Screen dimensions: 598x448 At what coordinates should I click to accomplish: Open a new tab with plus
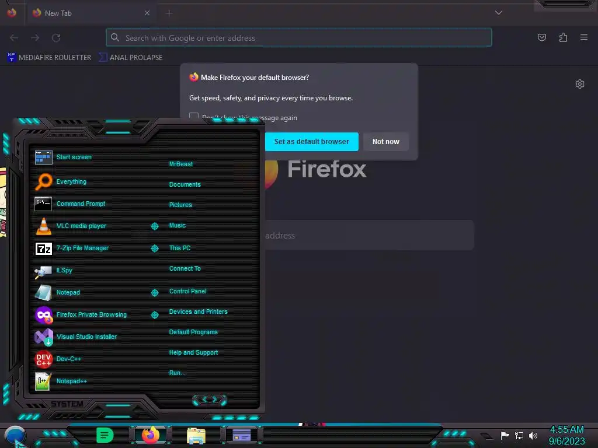[x=169, y=13]
